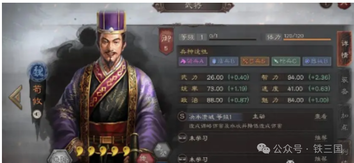This screenshot has width=354, height=163.
Task: Click the hexagonal 重塑 reshape button
Action: tap(162, 149)
